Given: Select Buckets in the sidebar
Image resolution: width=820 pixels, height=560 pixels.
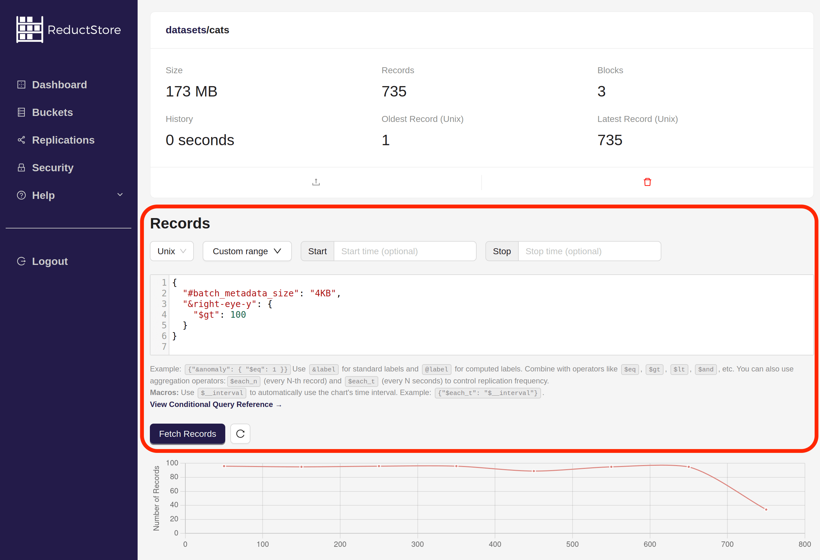Looking at the screenshot, I should (x=52, y=112).
